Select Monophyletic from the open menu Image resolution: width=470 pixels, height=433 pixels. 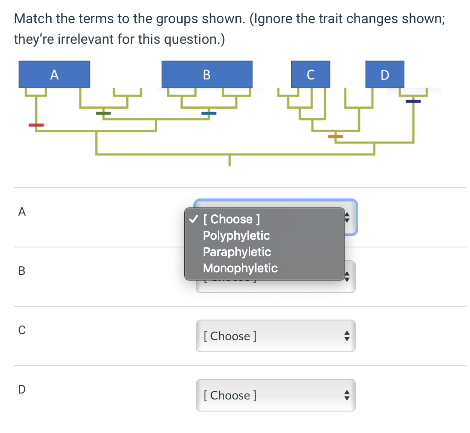pos(240,268)
